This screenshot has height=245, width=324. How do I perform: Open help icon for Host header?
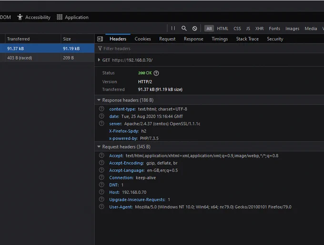point(101,192)
